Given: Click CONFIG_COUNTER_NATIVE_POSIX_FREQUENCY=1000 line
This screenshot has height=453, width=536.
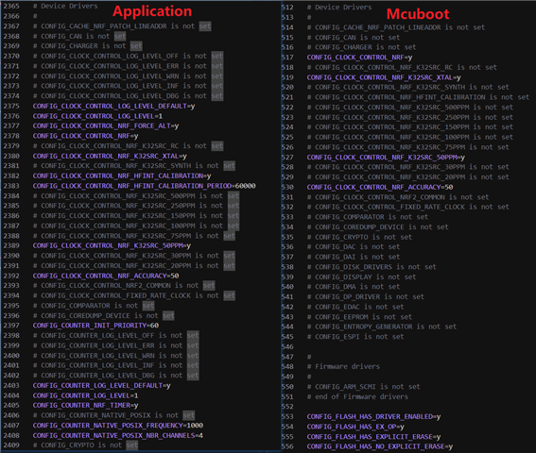Looking at the screenshot, I should [x=118, y=426].
